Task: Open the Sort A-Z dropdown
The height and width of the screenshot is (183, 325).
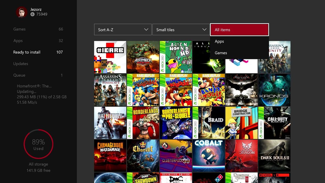Action: pyautogui.click(x=122, y=30)
